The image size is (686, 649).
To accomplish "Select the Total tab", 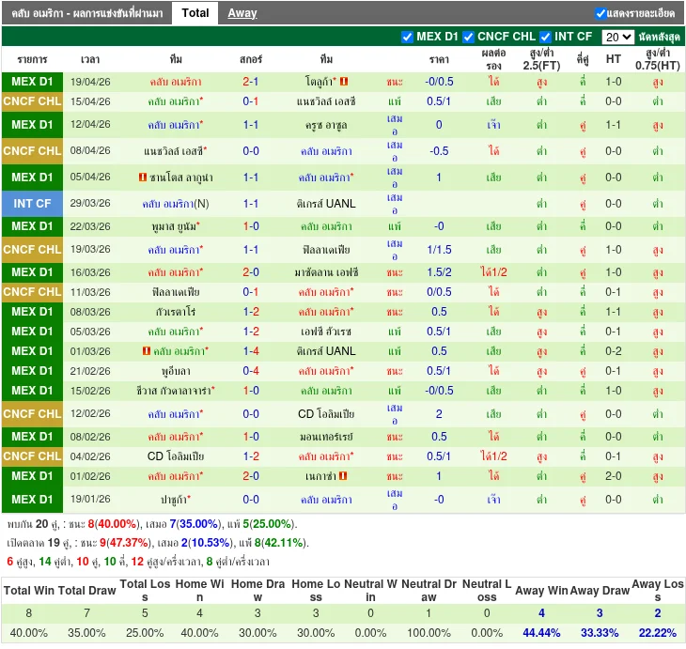I will (x=195, y=13).
